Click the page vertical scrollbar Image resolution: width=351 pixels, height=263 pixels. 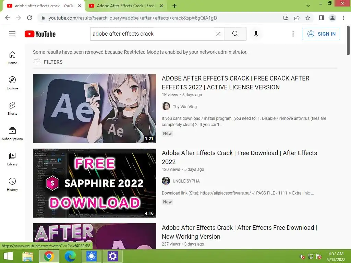[x=348, y=40]
